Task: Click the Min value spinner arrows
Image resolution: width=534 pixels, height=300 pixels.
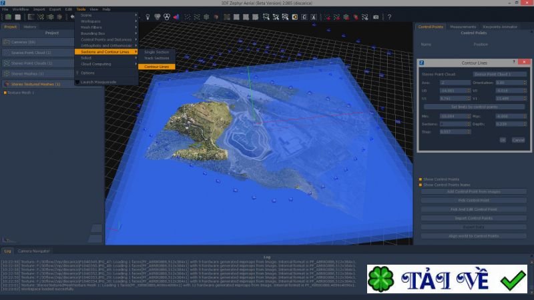Action: (x=469, y=116)
